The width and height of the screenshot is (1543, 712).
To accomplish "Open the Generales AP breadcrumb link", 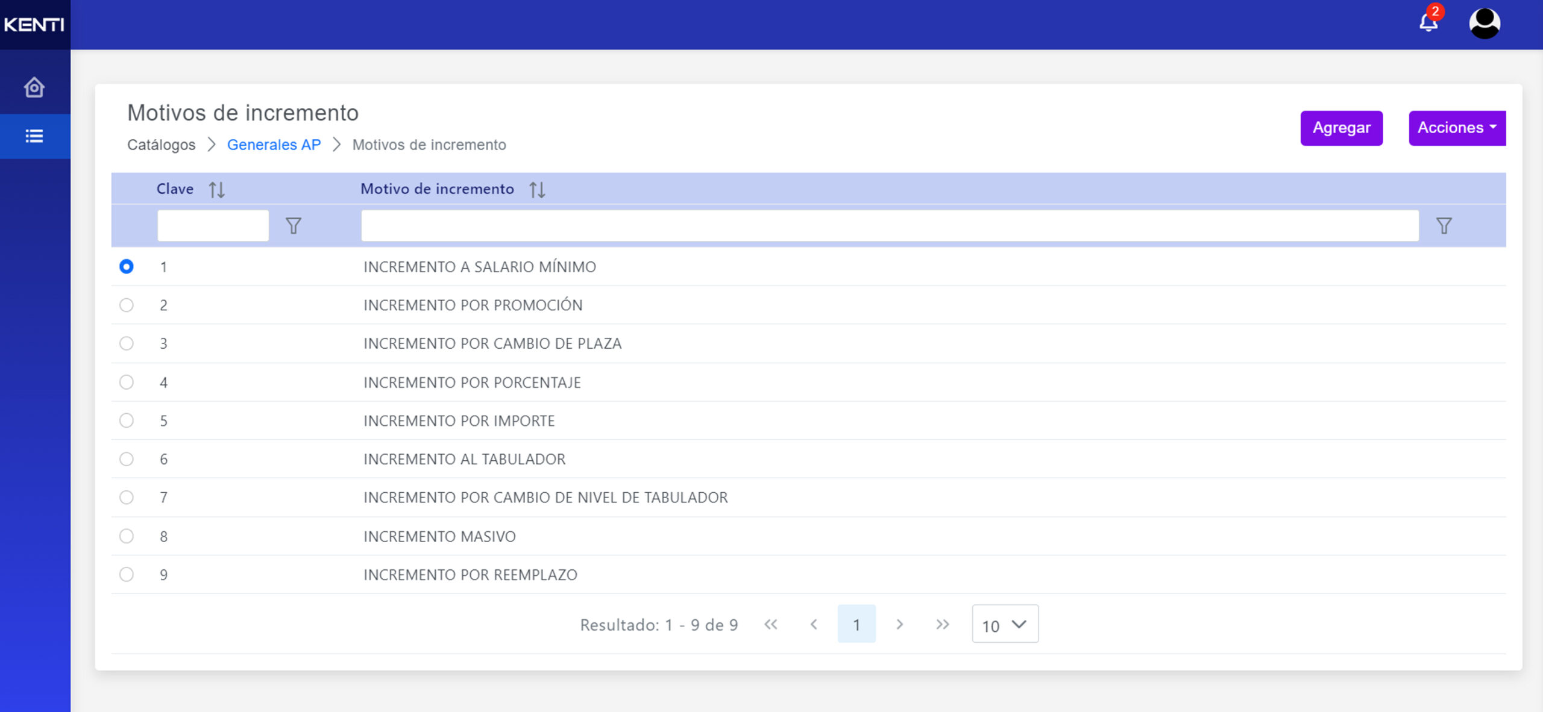I will [274, 145].
